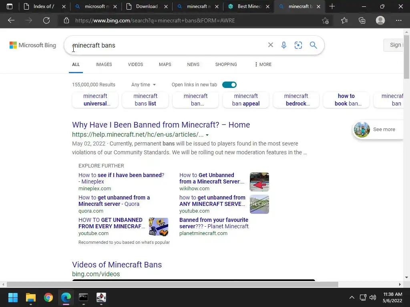Open the Java app taskbar icon
The height and width of the screenshot is (307, 410).
point(101,297)
